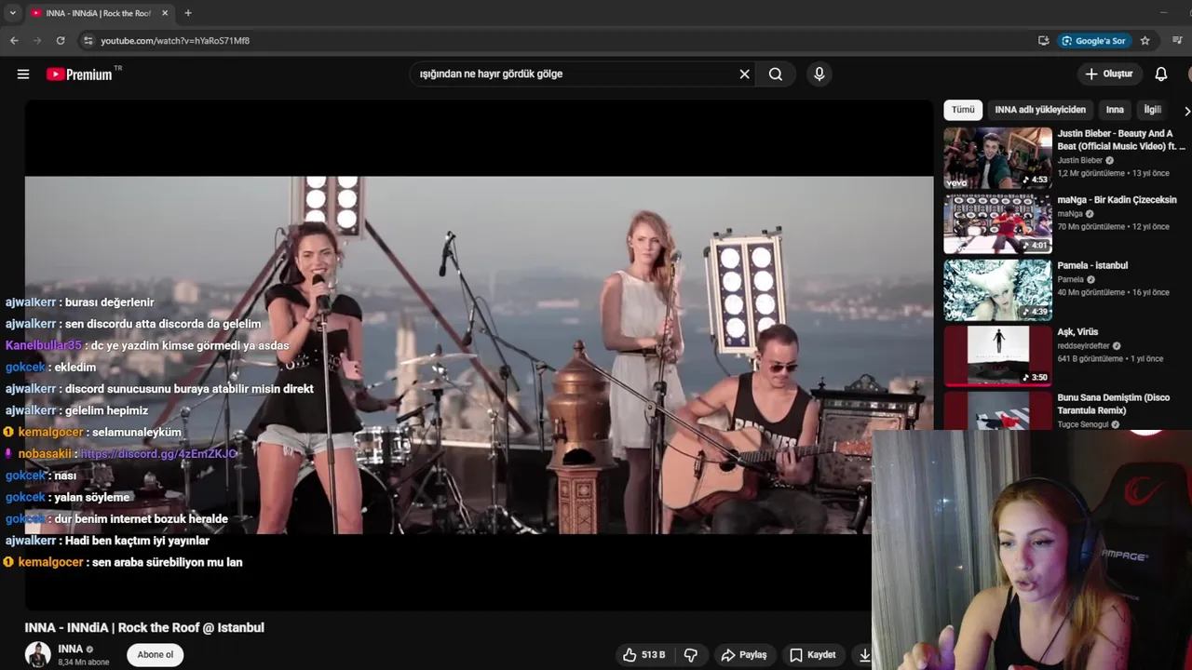Click the Google'a Sor button
Image resolution: width=1192 pixels, height=670 pixels.
[x=1095, y=41]
